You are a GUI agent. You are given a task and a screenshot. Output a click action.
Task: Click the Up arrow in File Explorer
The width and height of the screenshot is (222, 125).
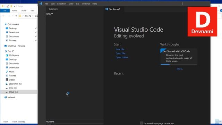pyautogui.click(x=16, y=16)
